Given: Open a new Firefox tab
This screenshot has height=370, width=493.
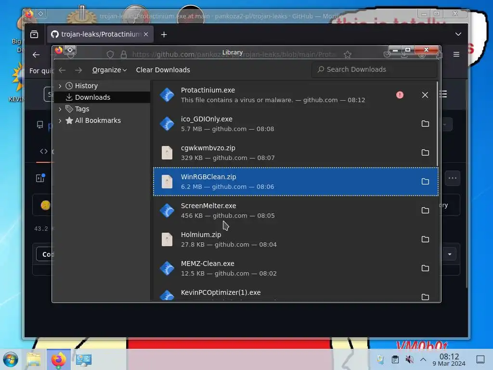Looking at the screenshot, I should pyautogui.click(x=164, y=35).
